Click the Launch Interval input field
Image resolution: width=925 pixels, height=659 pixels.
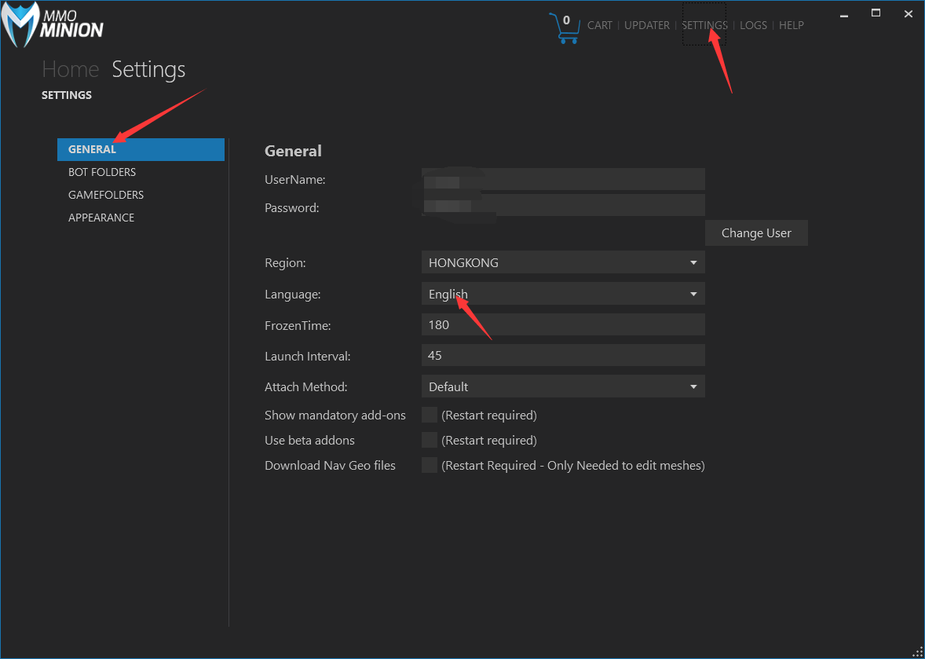point(562,355)
